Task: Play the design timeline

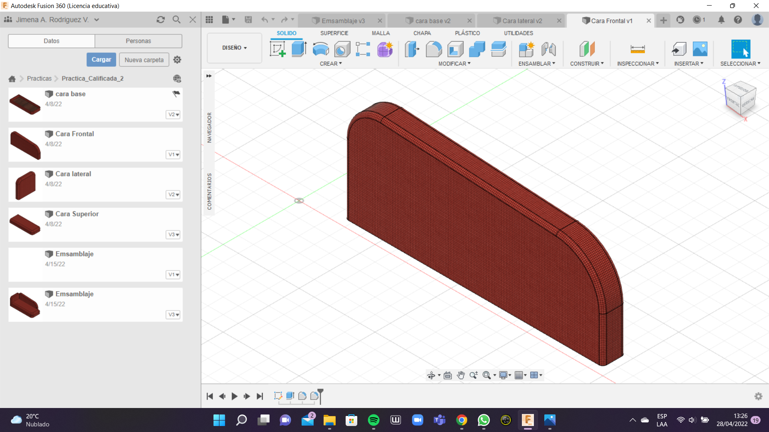Action: [x=235, y=396]
